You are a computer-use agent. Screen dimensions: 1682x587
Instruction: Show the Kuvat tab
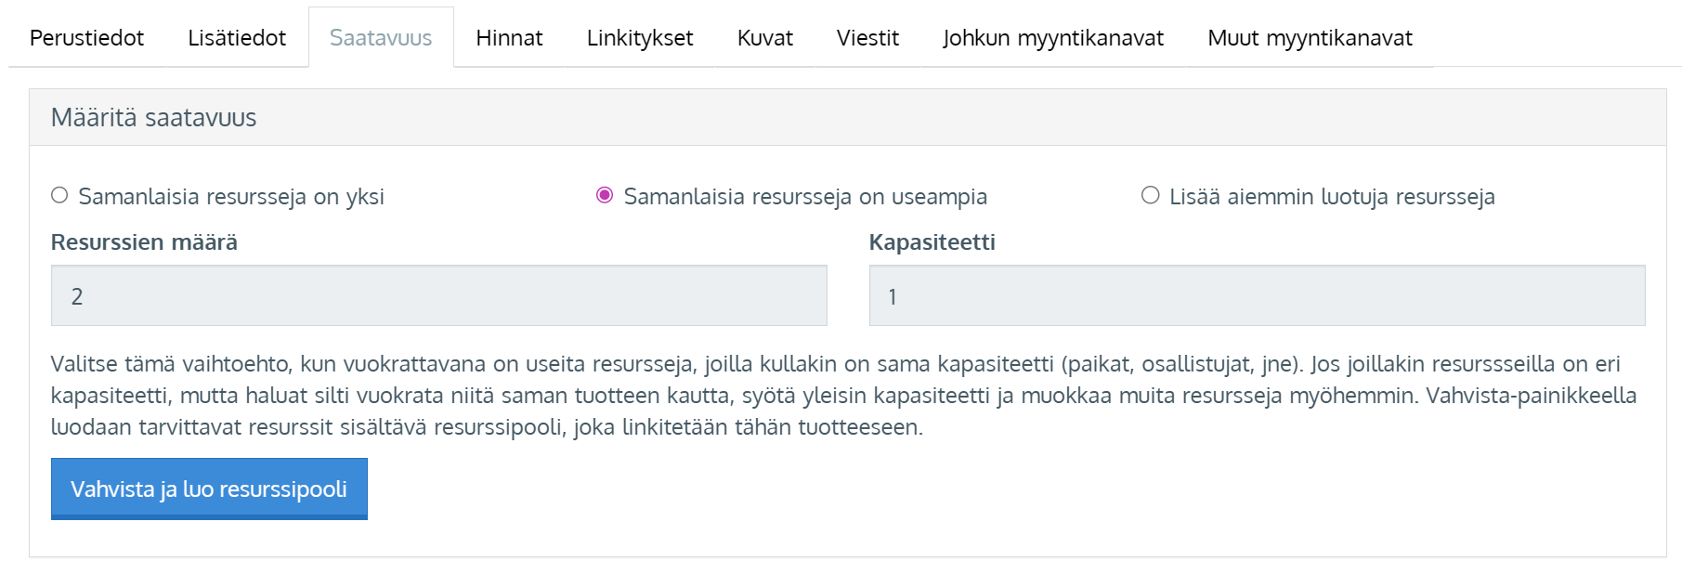tap(764, 38)
